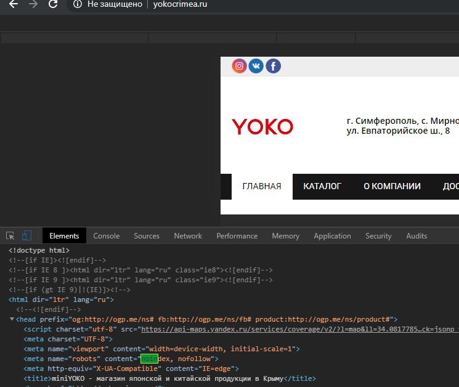The width and height of the screenshot is (459, 387).
Task: Open the Instagram social icon
Action: coord(239,66)
